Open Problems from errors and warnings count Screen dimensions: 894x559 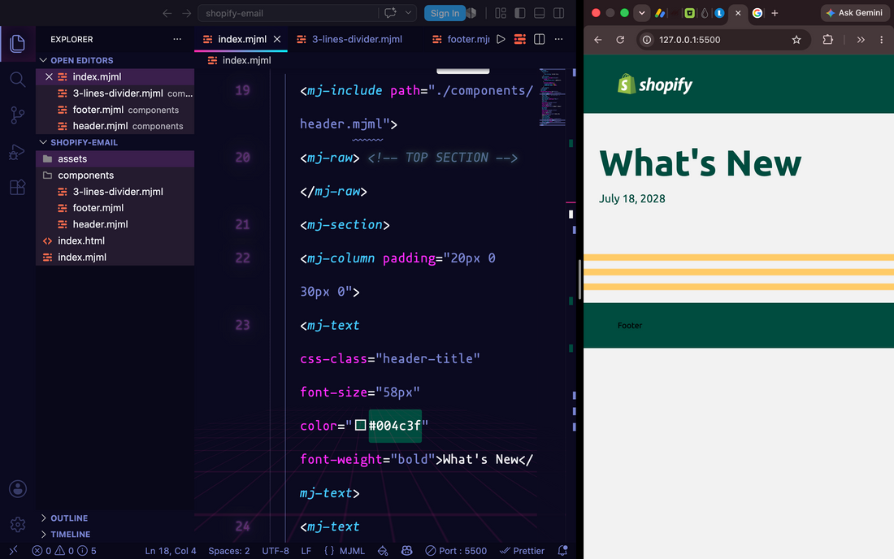point(64,551)
